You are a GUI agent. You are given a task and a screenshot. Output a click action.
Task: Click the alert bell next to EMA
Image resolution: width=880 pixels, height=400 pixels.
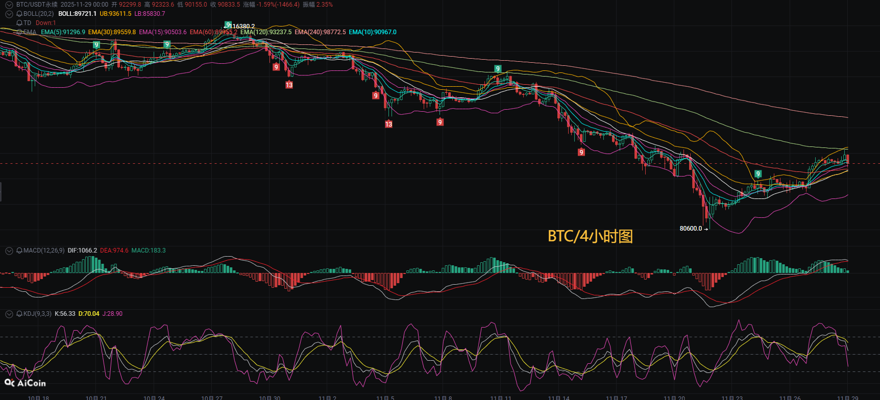(x=19, y=32)
